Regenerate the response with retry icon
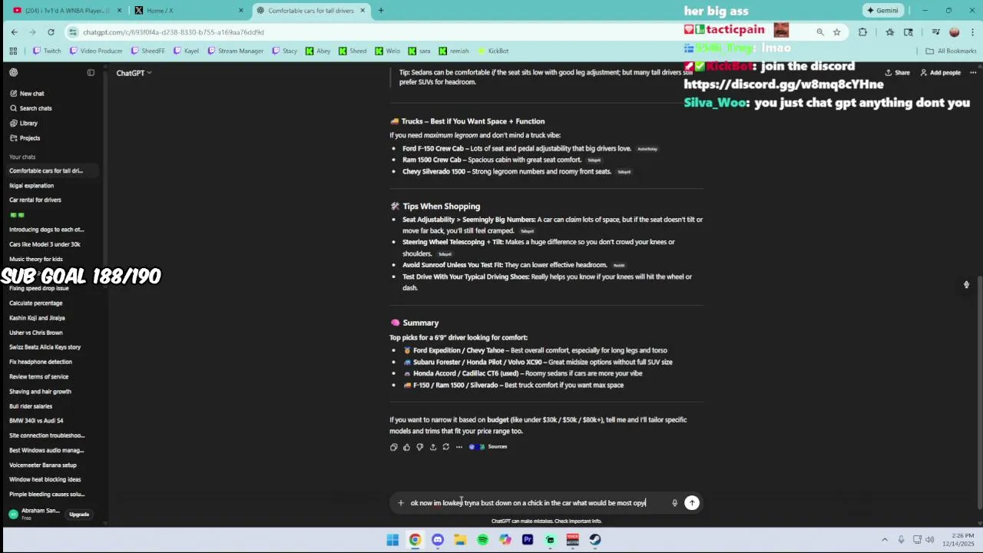 [x=446, y=447]
